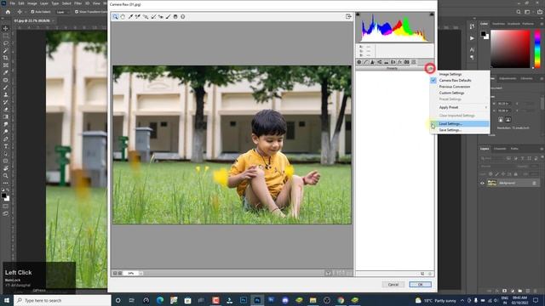The height and width of the screenshot is (306, 545).
Task: Open the HSL Adjustments panel tab icon
Action: 379,62
